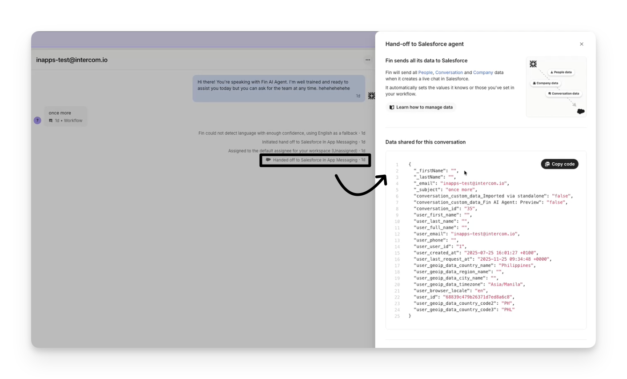Open the People data link

point(425,73)
